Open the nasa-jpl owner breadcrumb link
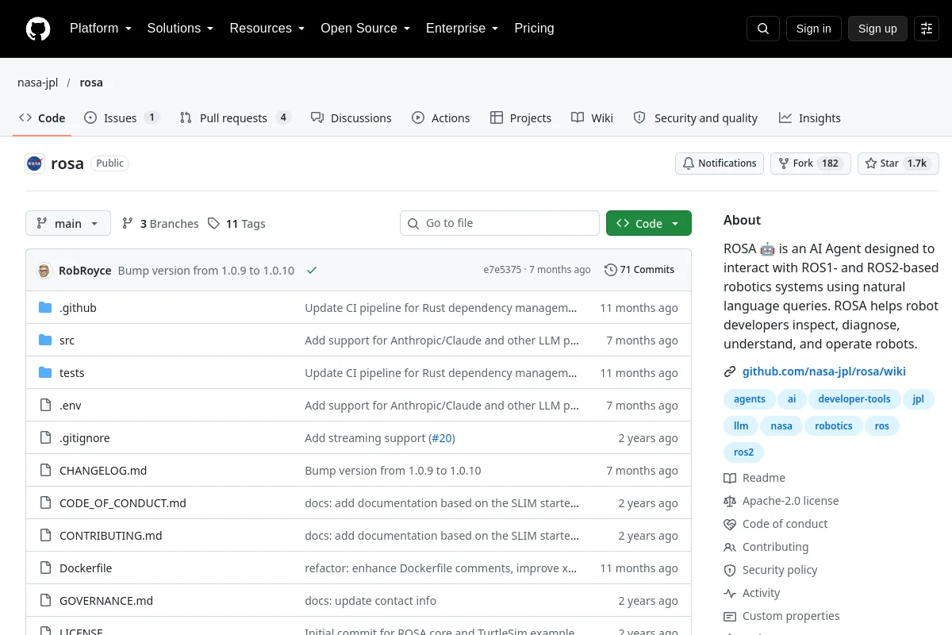This screenshot has height=635, width=952. coord(38,83)
